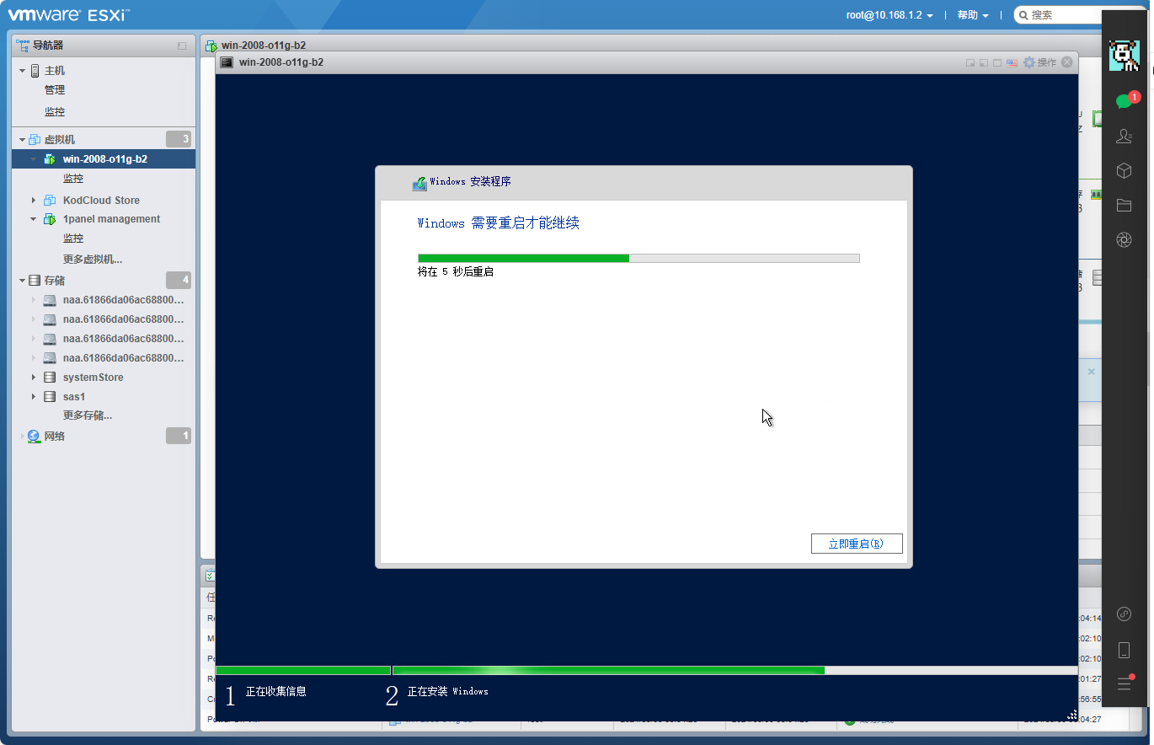Click the '正在收集信息' step label
The image size is (1154, 745).
[x=276, y=692]
